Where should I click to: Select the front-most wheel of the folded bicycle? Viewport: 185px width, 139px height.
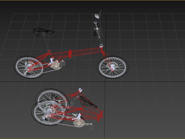(x=49, y=113)
